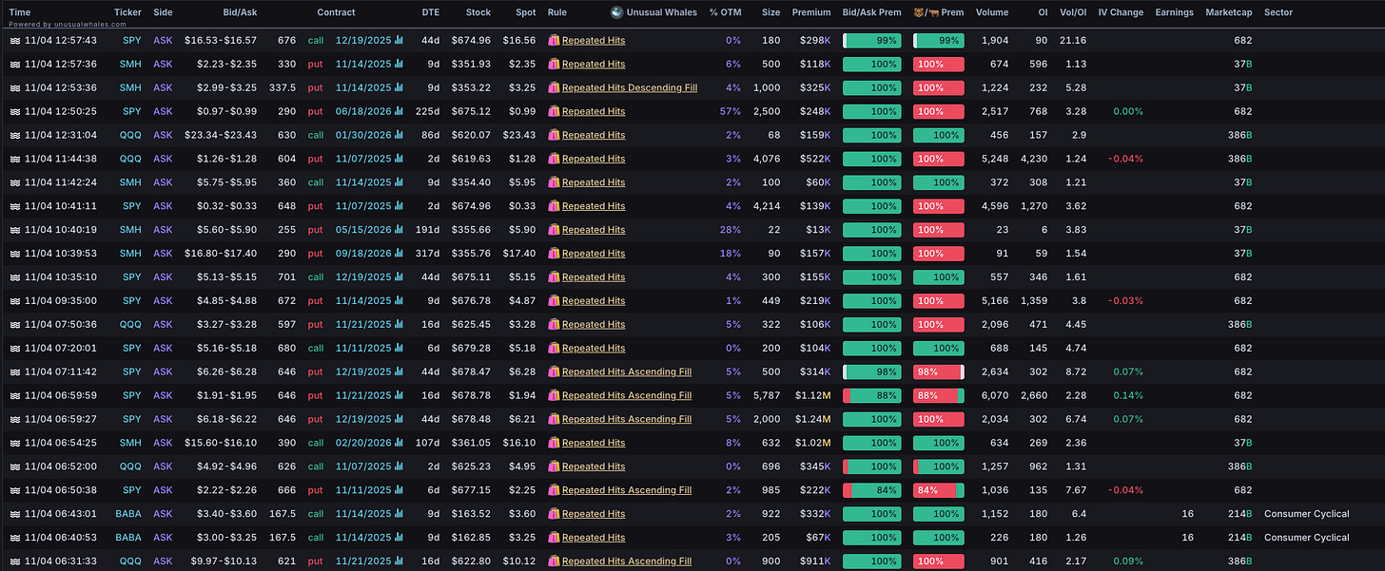The width and height of the screenshot is (1385, 571).
Task: Click the 317d DTE value
Action: 430,254
